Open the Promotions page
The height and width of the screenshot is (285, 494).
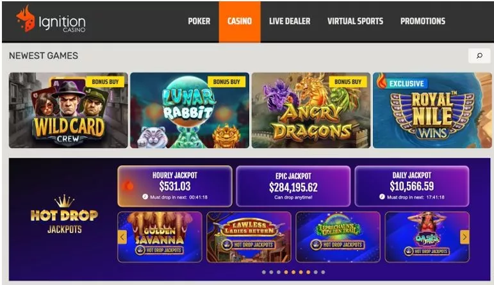point(423,21)
